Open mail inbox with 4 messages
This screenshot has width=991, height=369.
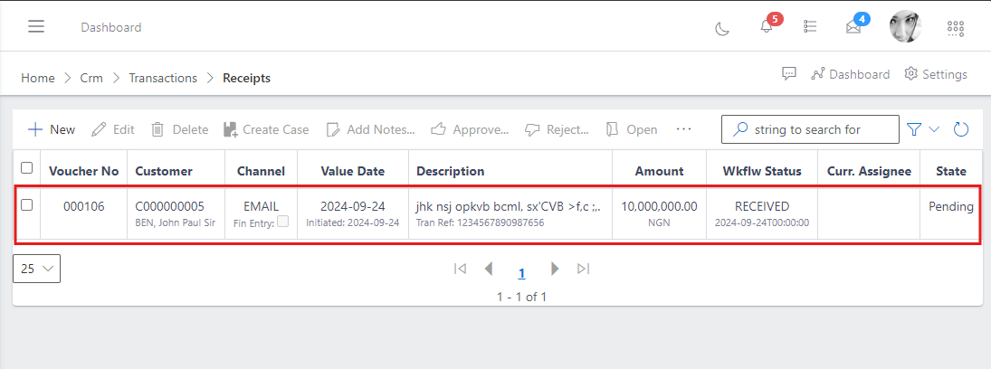(853, 27)
